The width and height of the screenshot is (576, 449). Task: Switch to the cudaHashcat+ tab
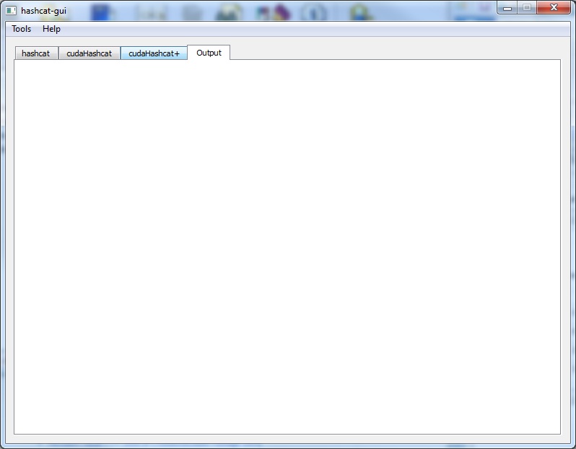[154, 53]
